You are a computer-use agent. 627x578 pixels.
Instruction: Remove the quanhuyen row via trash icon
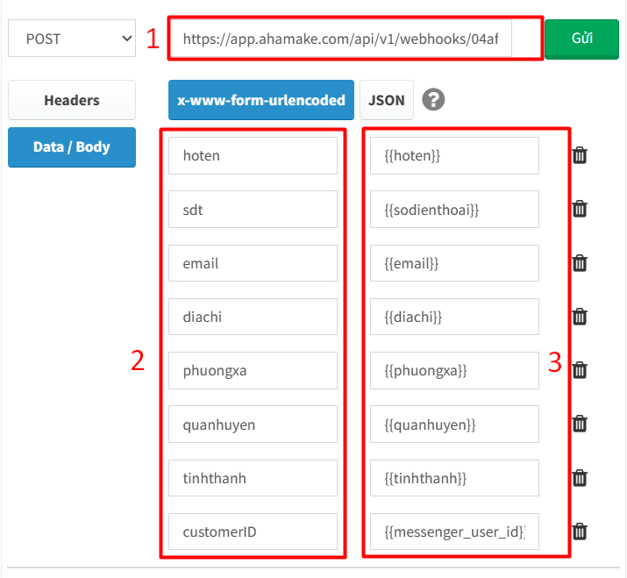point(580,424)
